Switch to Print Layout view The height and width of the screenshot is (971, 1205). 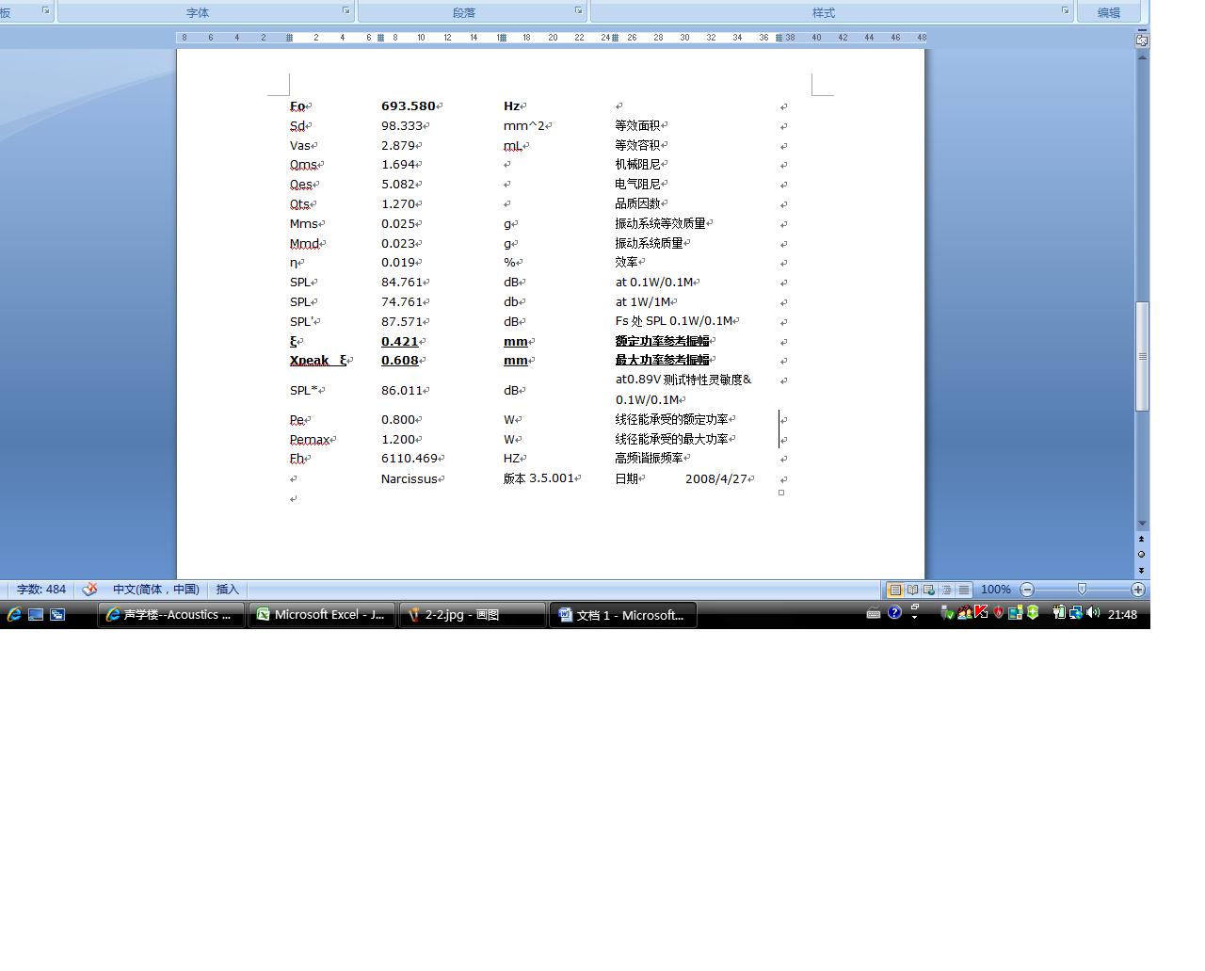(895, 590)
